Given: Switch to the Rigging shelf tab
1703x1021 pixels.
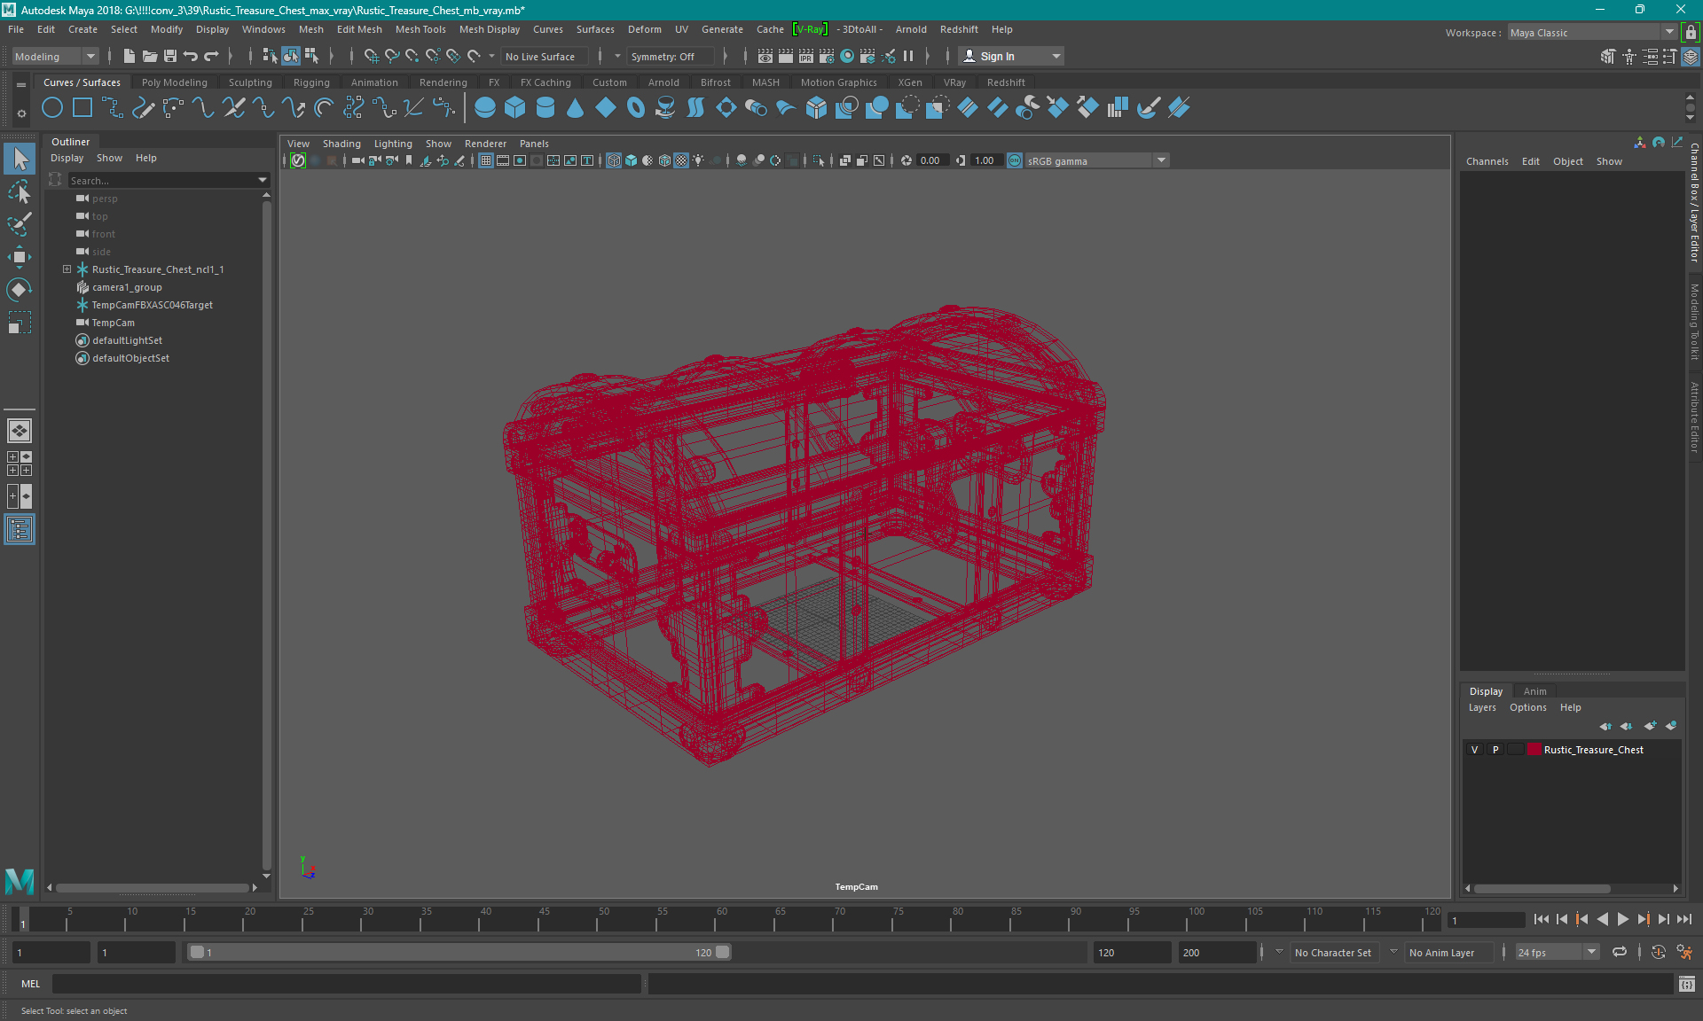Looking at the screenshot, I should (311, 82).
